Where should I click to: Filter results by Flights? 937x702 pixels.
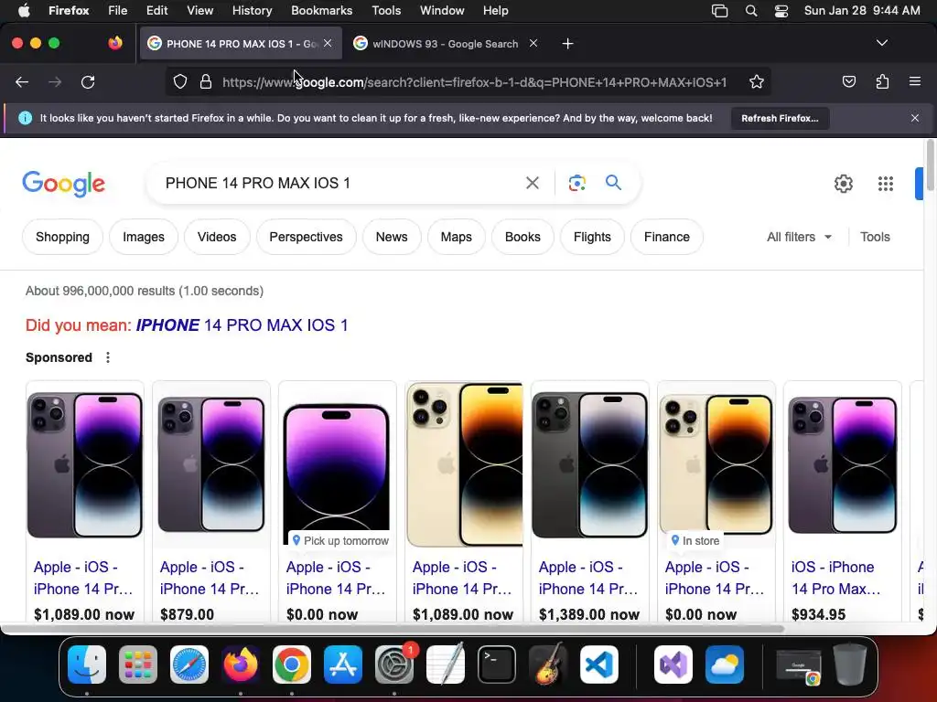(592, 237)
